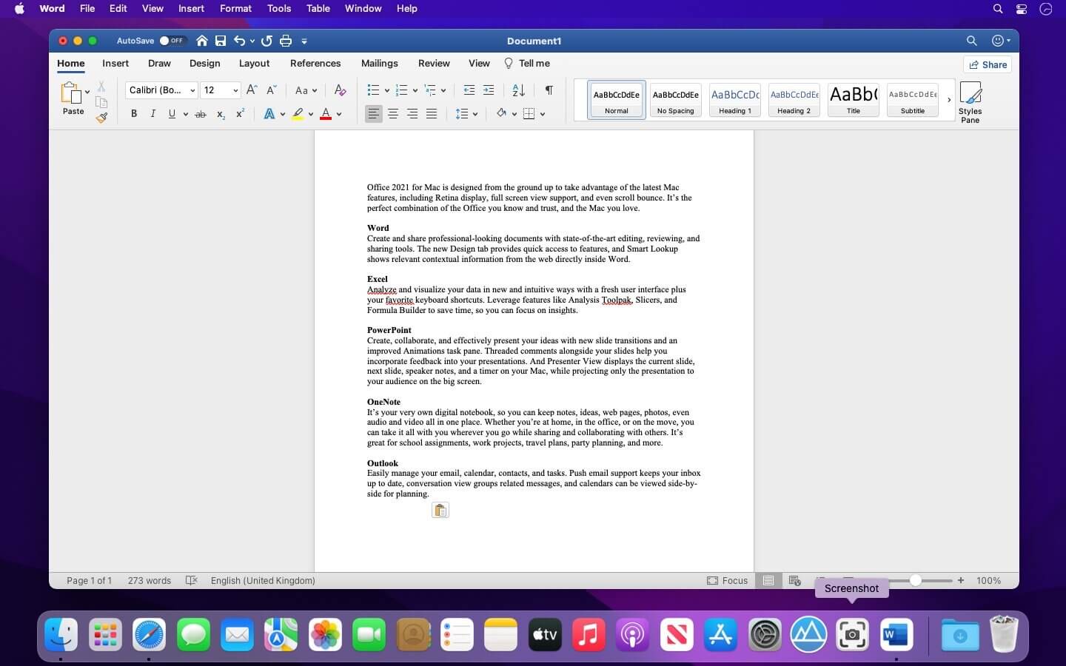Switch to Print Layout view icon
Screen dimensions: 1066x666
point(768,581)
